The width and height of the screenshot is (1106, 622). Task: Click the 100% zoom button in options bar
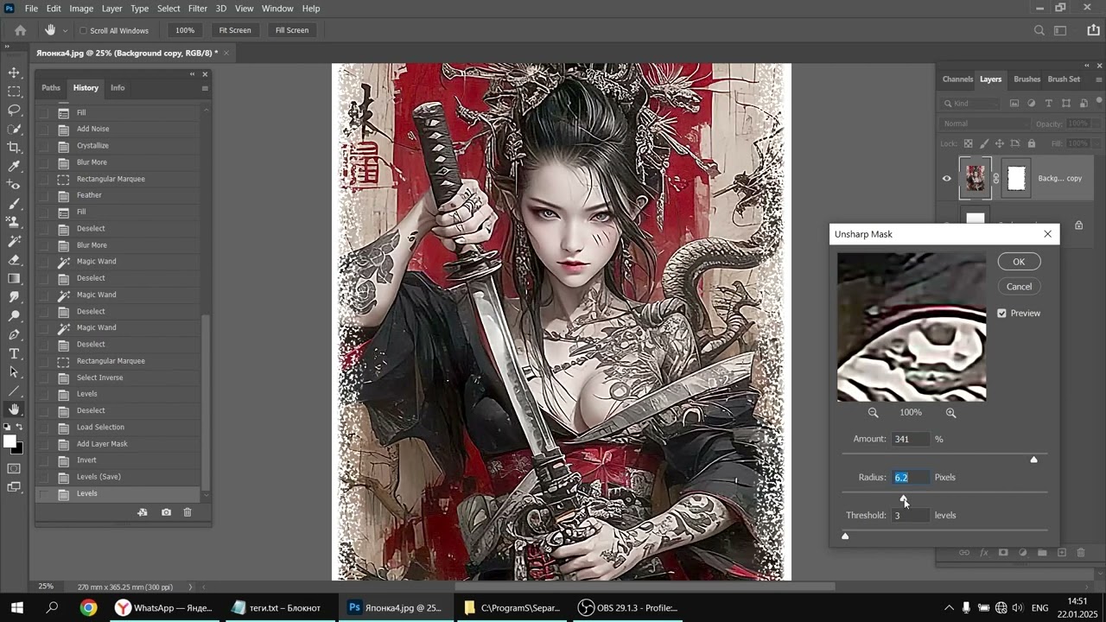click(185, 30)
